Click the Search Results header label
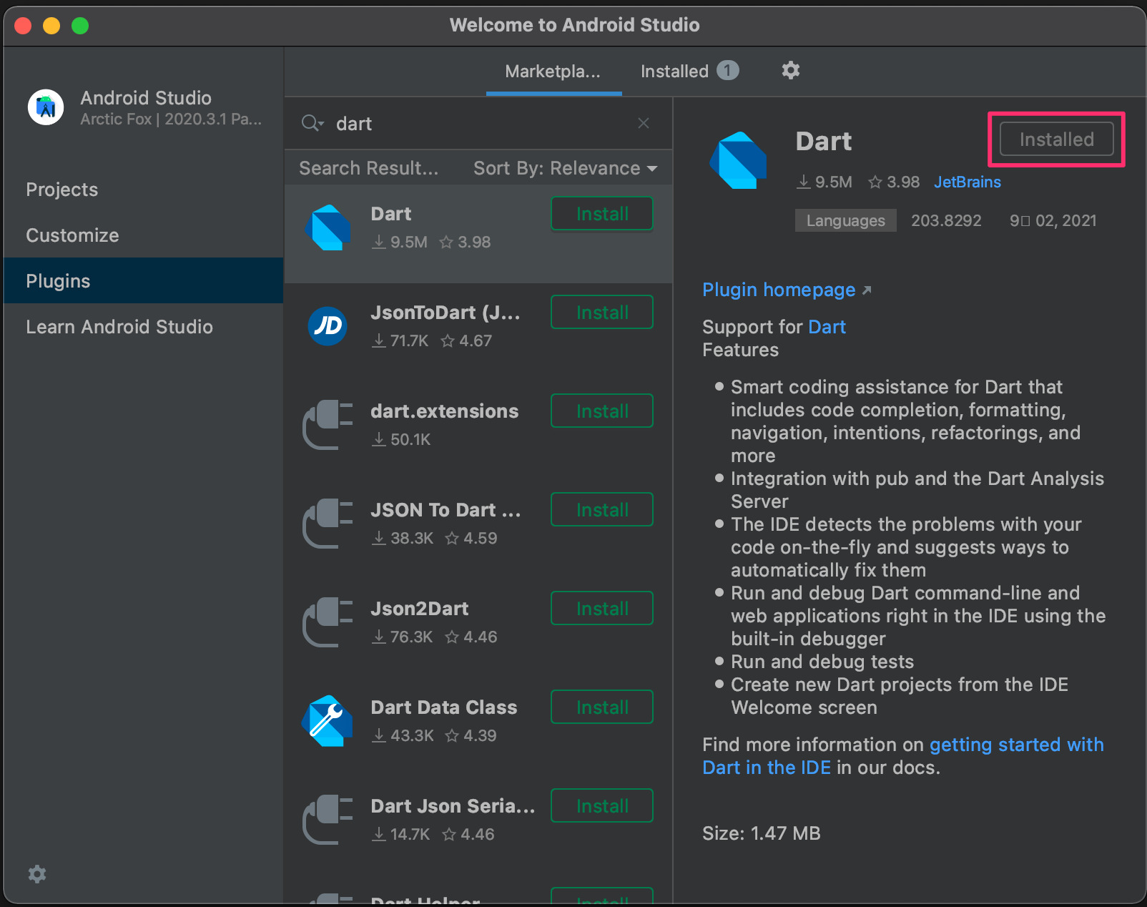Viewport: 1147px width, 907px height. coord(368,168)
